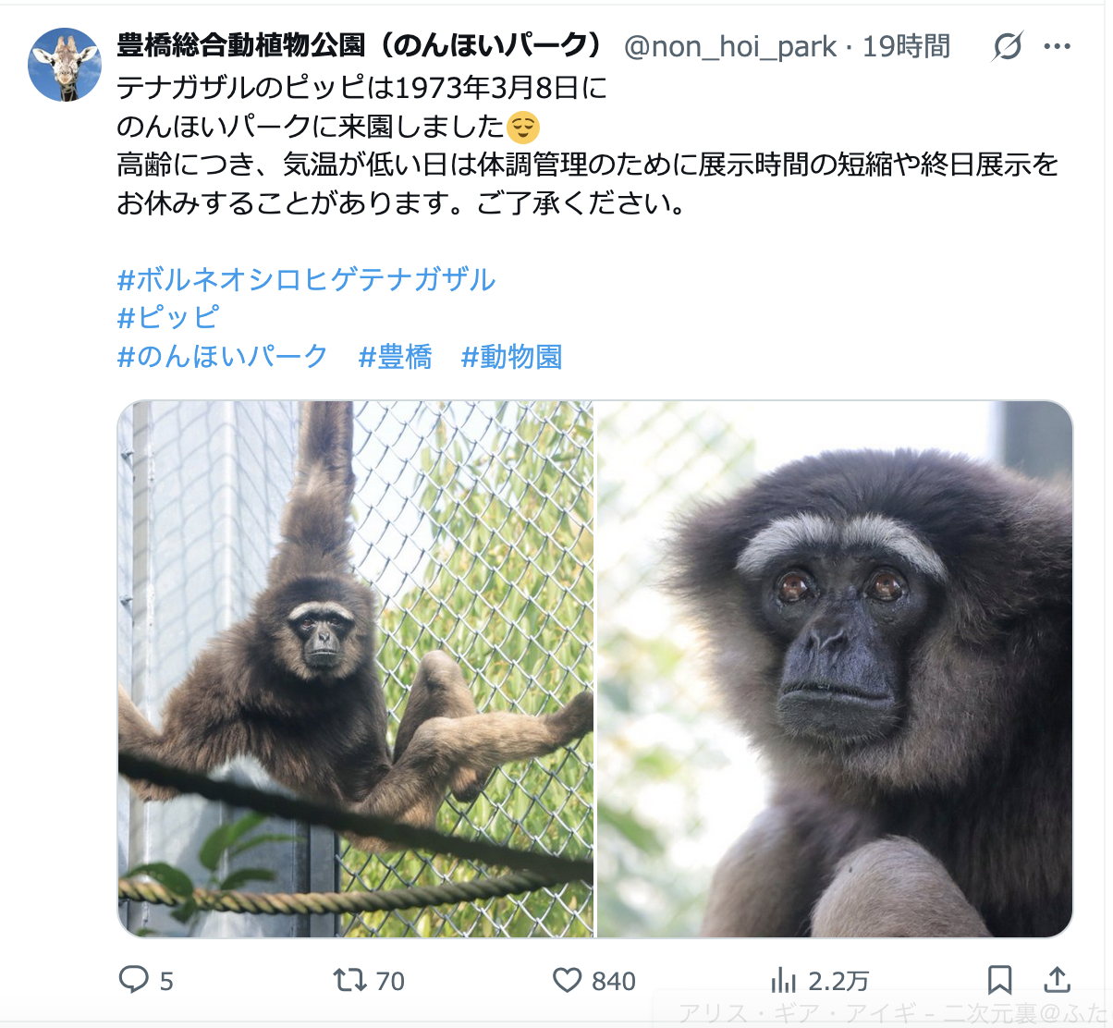Open view analytics bar chart icon
This screenshot has width=1113, height=1028.
pyautogui.click(x=783, y=980)
